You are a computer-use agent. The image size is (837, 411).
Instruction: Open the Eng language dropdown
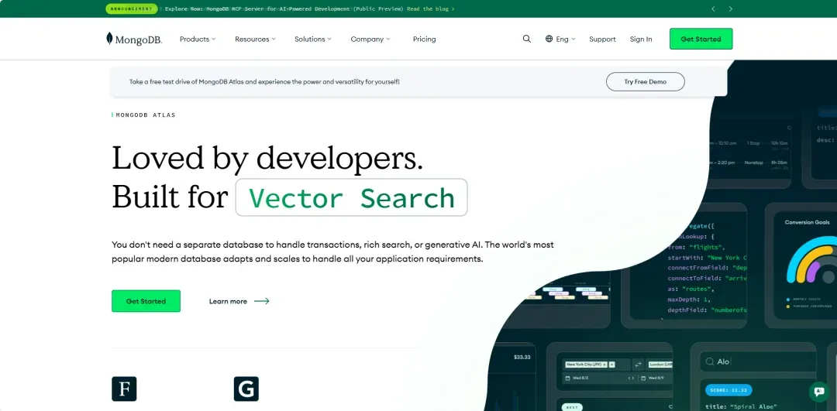click(565, 39)
